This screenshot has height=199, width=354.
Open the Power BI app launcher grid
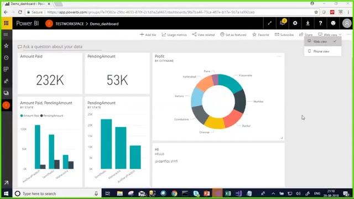point(6,23)
